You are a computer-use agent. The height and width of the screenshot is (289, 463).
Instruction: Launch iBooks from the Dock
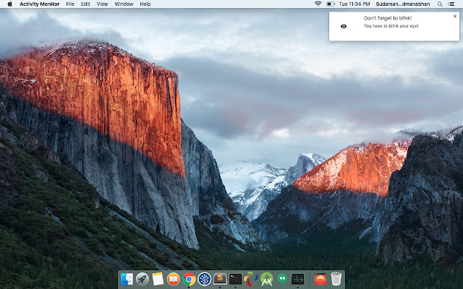click(x=174, y=279)
